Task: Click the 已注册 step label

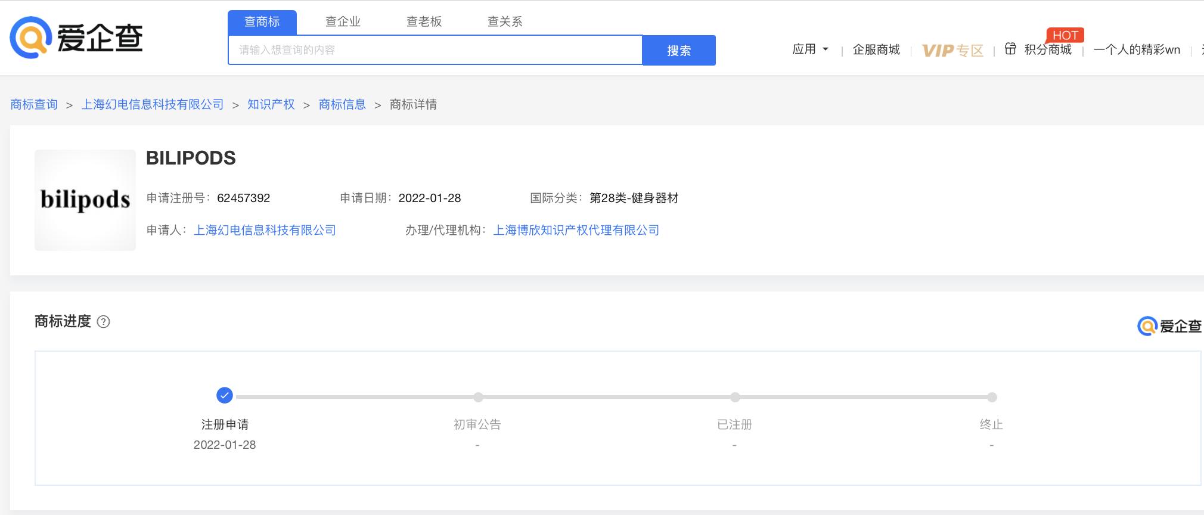Action: click(x=734, y=424)
